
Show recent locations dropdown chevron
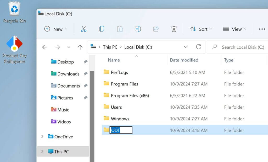pyautogui.click(x=69, y=47)
